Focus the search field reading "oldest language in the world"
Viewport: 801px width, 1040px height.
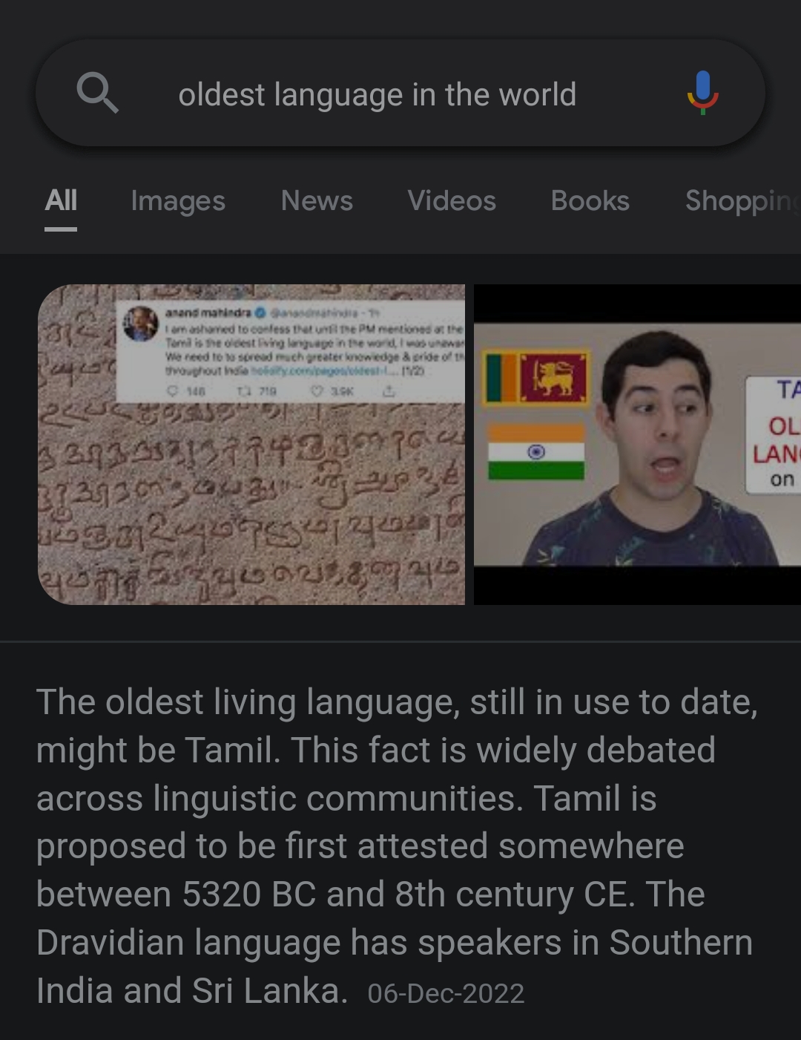point(377,94)
